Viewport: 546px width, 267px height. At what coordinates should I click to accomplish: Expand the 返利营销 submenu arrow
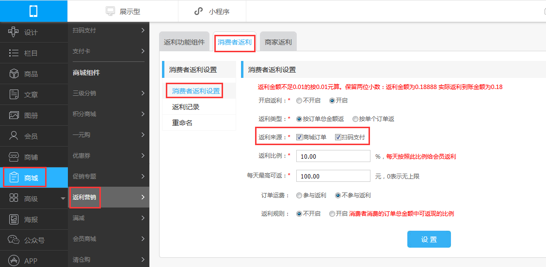coord(143,197)
